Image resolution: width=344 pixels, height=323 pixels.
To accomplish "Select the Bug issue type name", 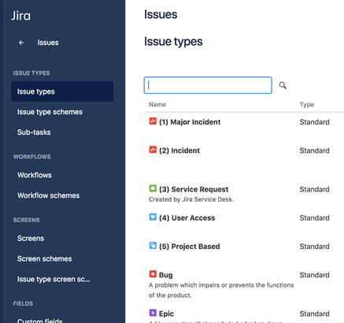I will pyautogui.click(x=166, y=275).
